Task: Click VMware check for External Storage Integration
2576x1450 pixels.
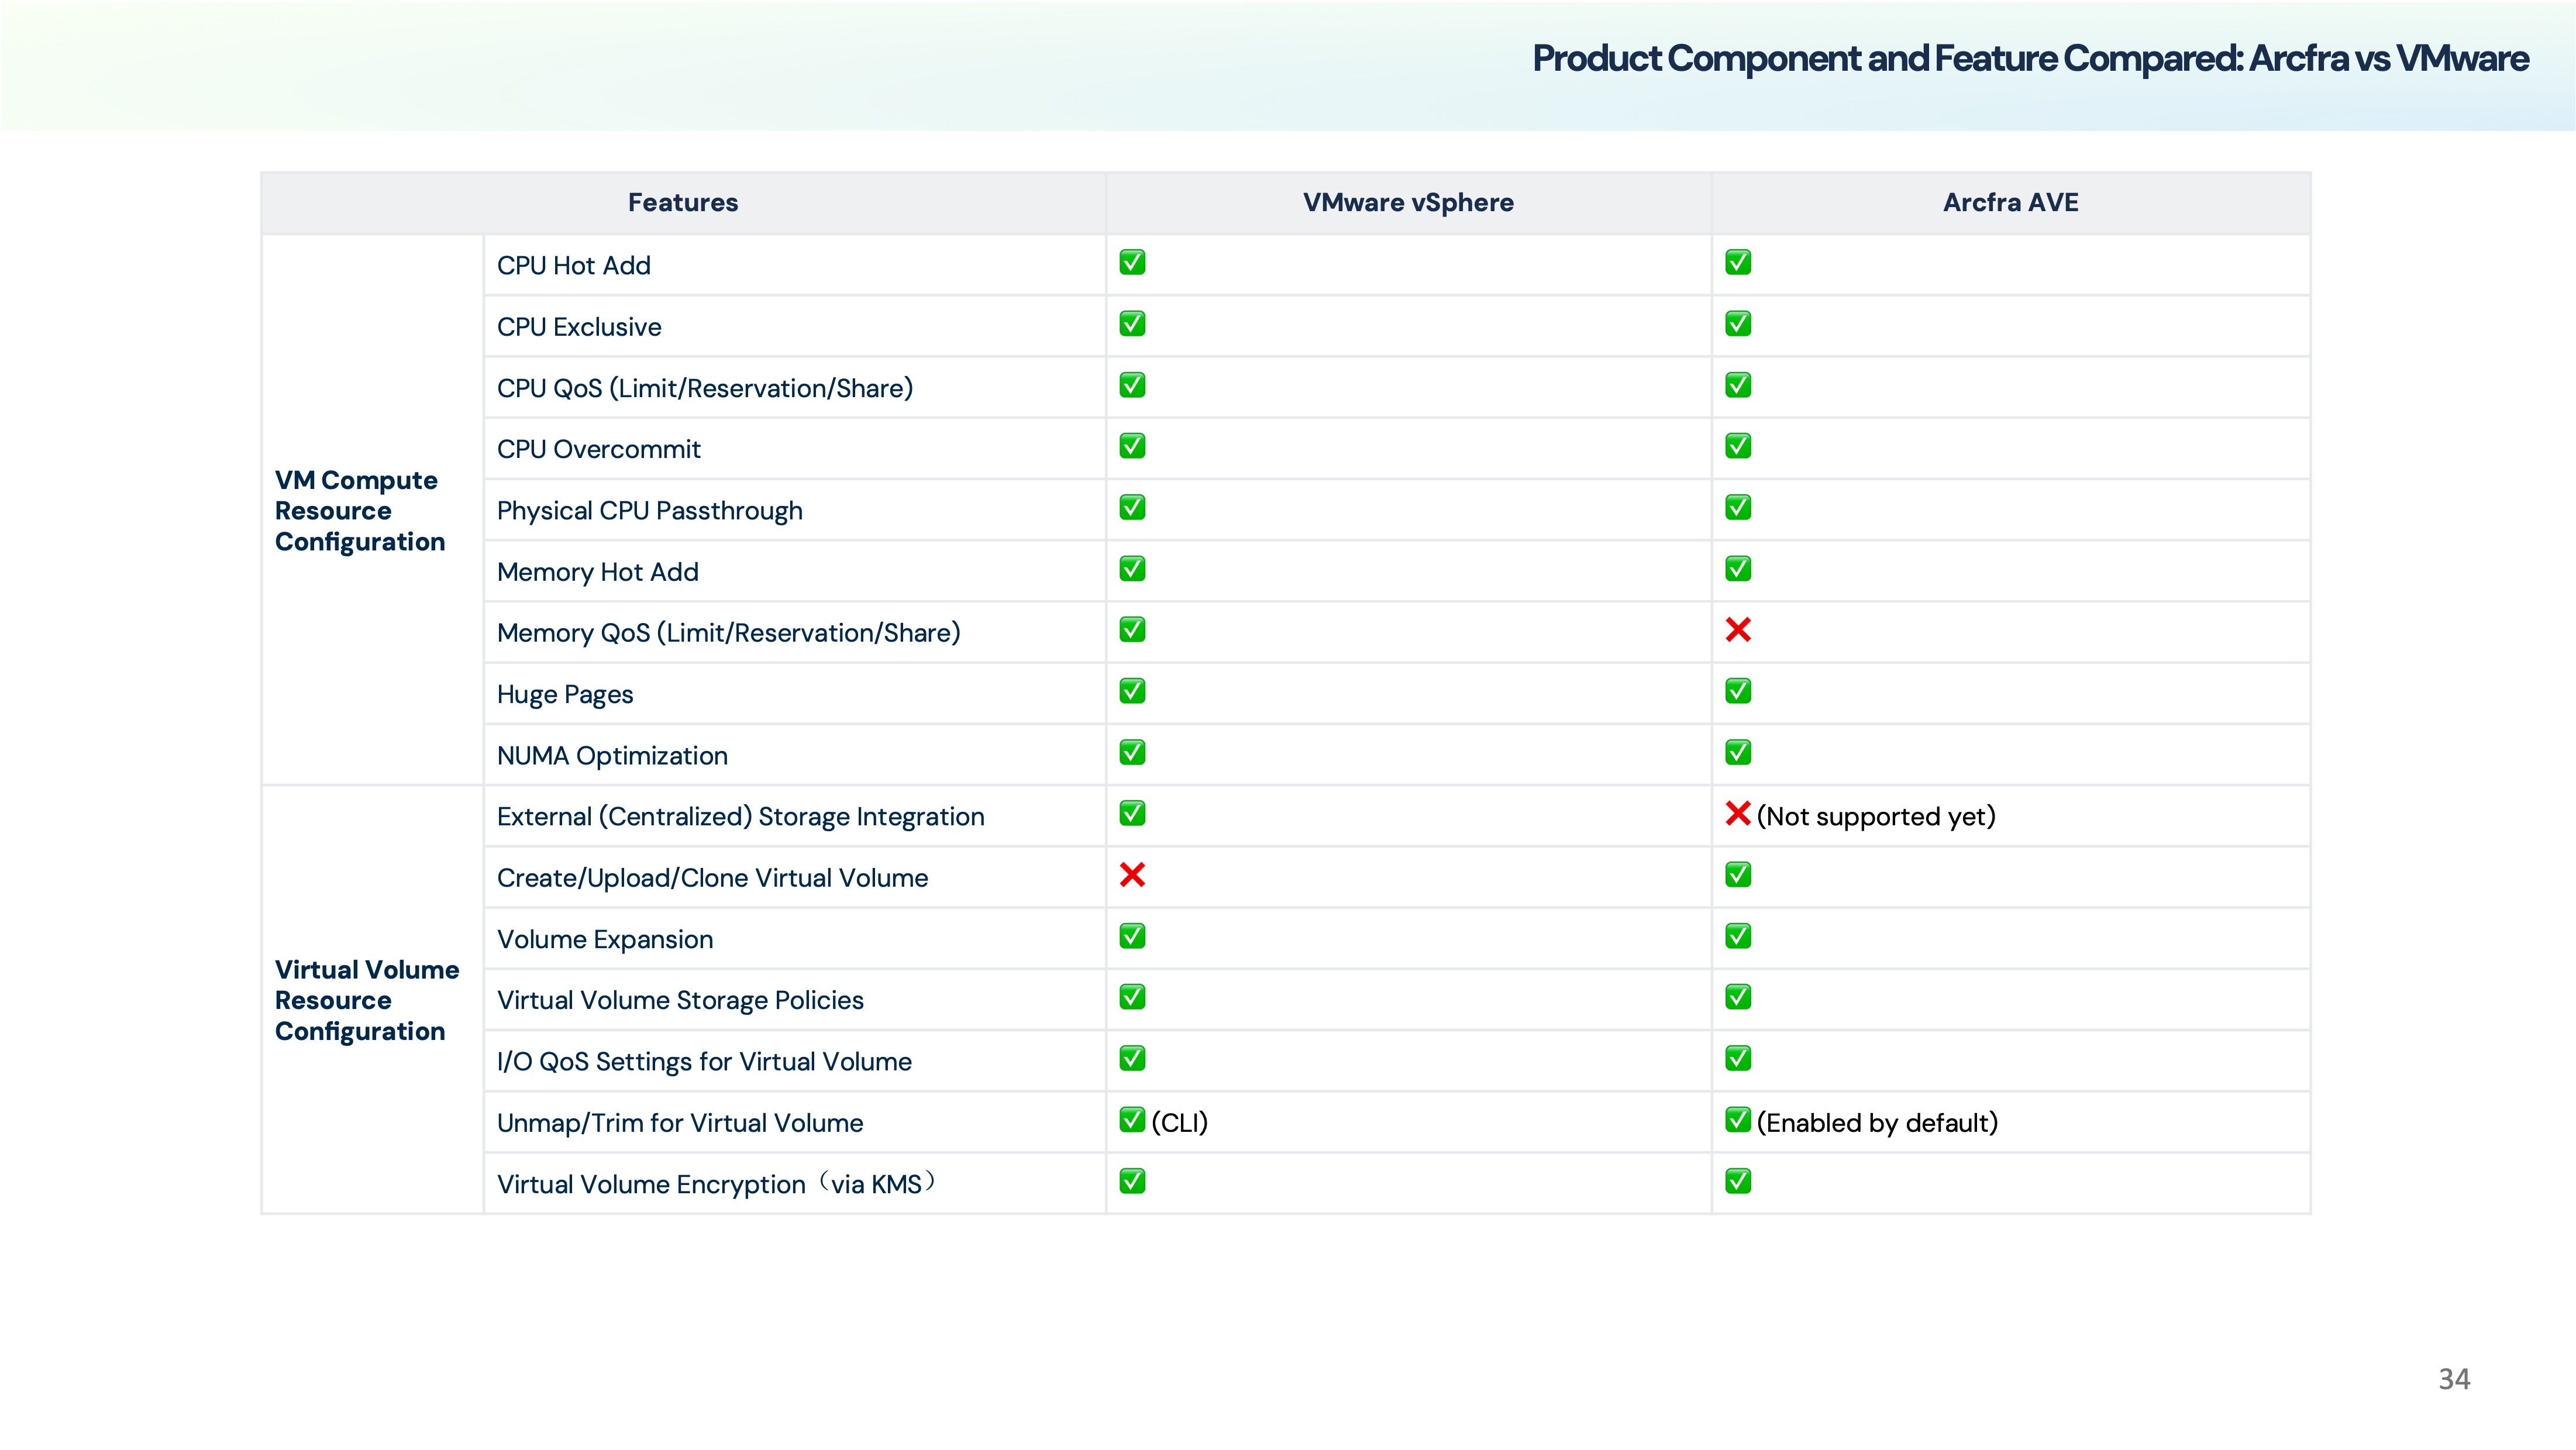Action: [x=1132, y=813]
